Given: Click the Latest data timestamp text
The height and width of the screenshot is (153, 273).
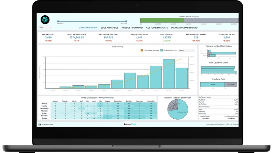Looking at the screenshot, I should 222,124.
